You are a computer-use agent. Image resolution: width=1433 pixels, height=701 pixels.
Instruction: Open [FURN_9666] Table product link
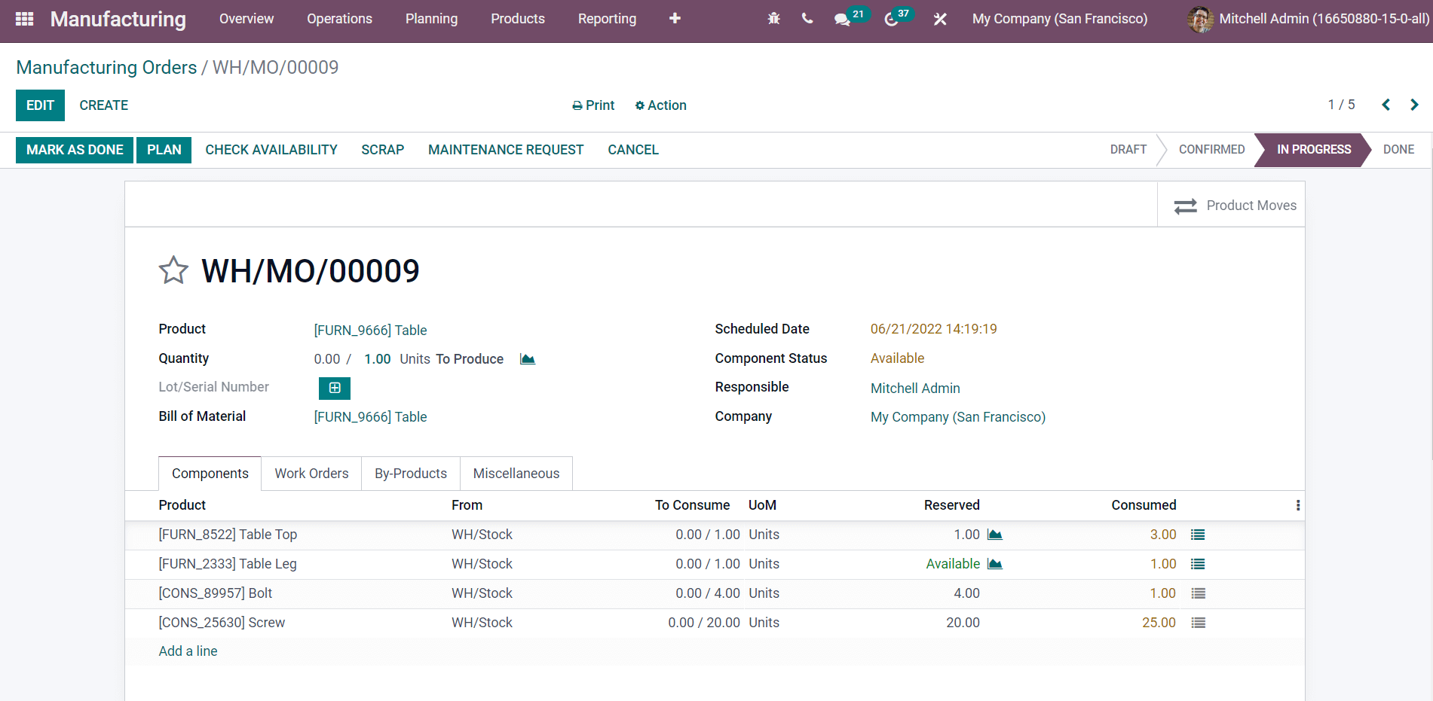click(x=370, y=331)
